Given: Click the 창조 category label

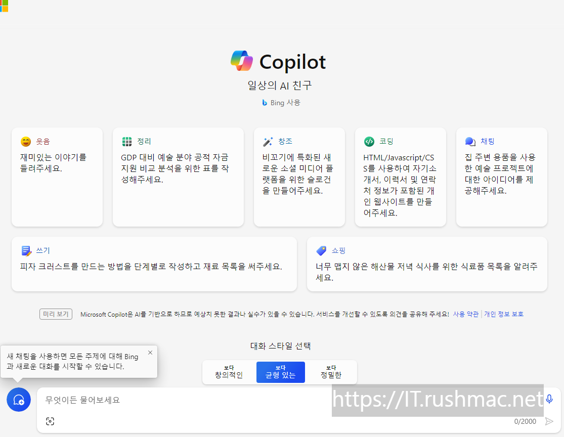Looking at the screenshot, I should tap(285, 141).
